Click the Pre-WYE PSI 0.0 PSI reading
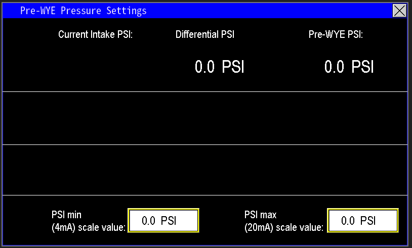 point(349,67)
